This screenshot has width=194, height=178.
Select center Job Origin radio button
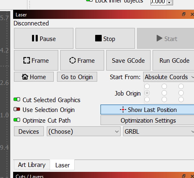click(x=164, y=93)
